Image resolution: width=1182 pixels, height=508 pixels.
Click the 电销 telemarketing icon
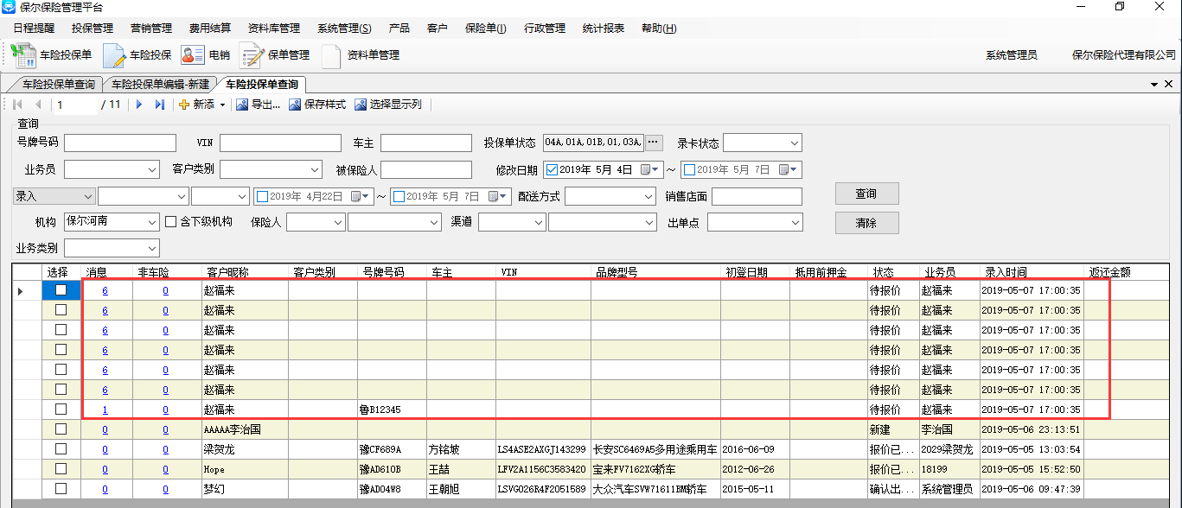(x=192, y=55)
